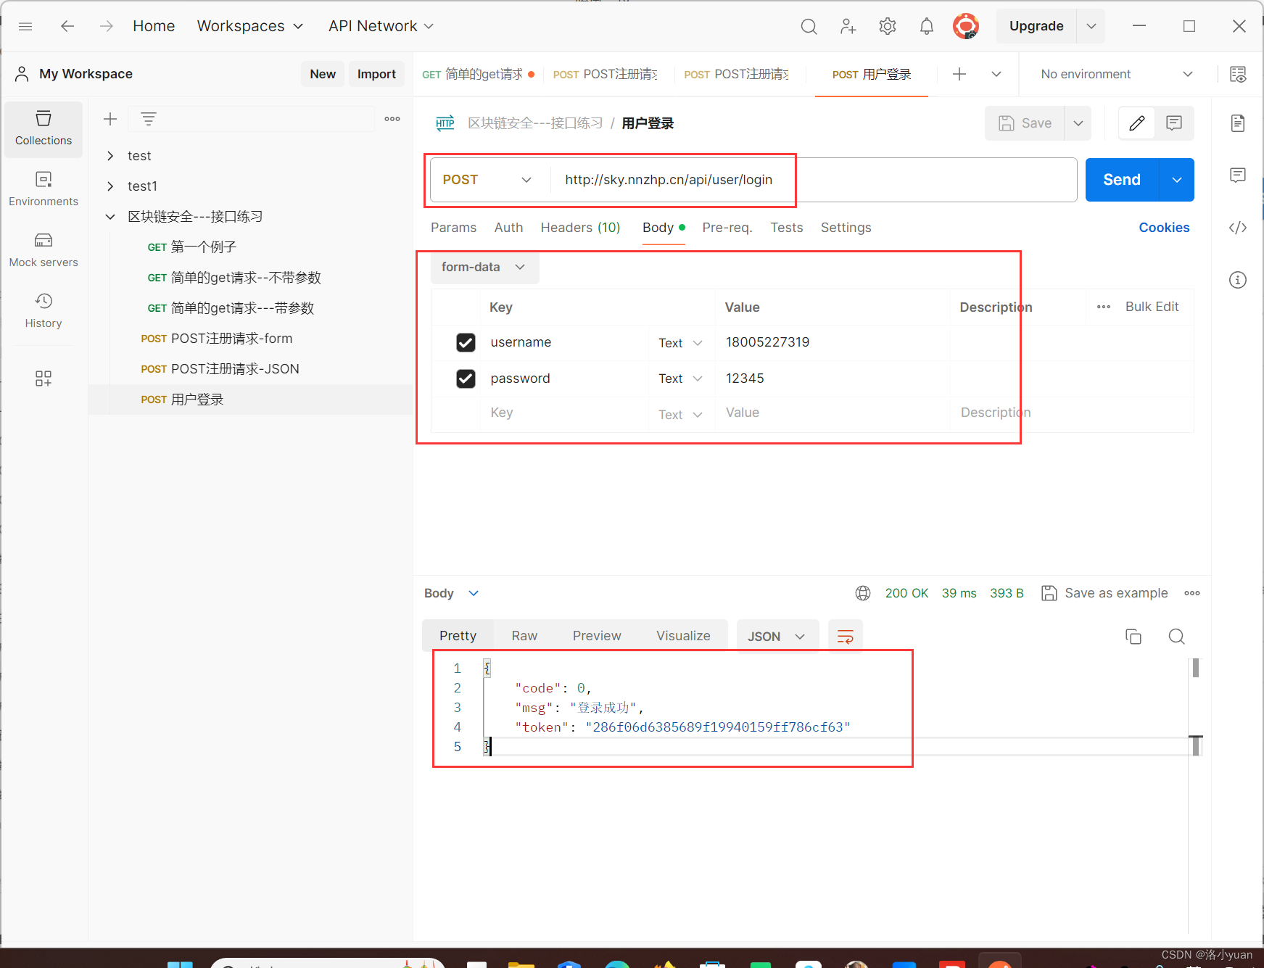
Task: Switch to the Visualize response tab
Action: (683, 636)
